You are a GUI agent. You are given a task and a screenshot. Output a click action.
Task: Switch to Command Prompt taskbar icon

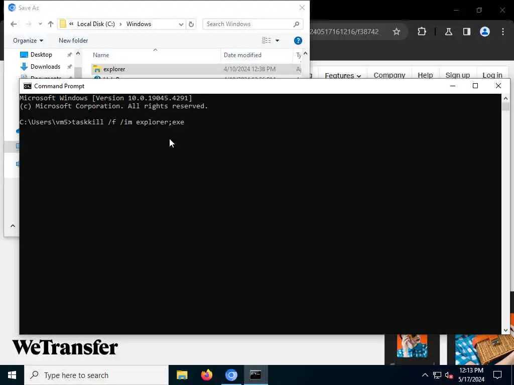coord(255,375)
